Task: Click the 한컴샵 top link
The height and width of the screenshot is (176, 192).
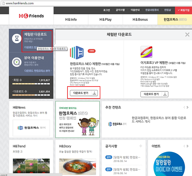Action: pos(167,10)
